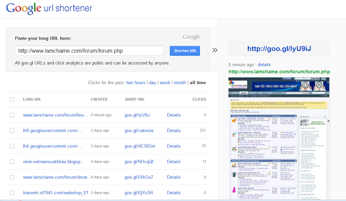Image resolution: width=346 pixels, height=201 pixels.
Task: Show clicks for all time
Action: click(198, 82)
